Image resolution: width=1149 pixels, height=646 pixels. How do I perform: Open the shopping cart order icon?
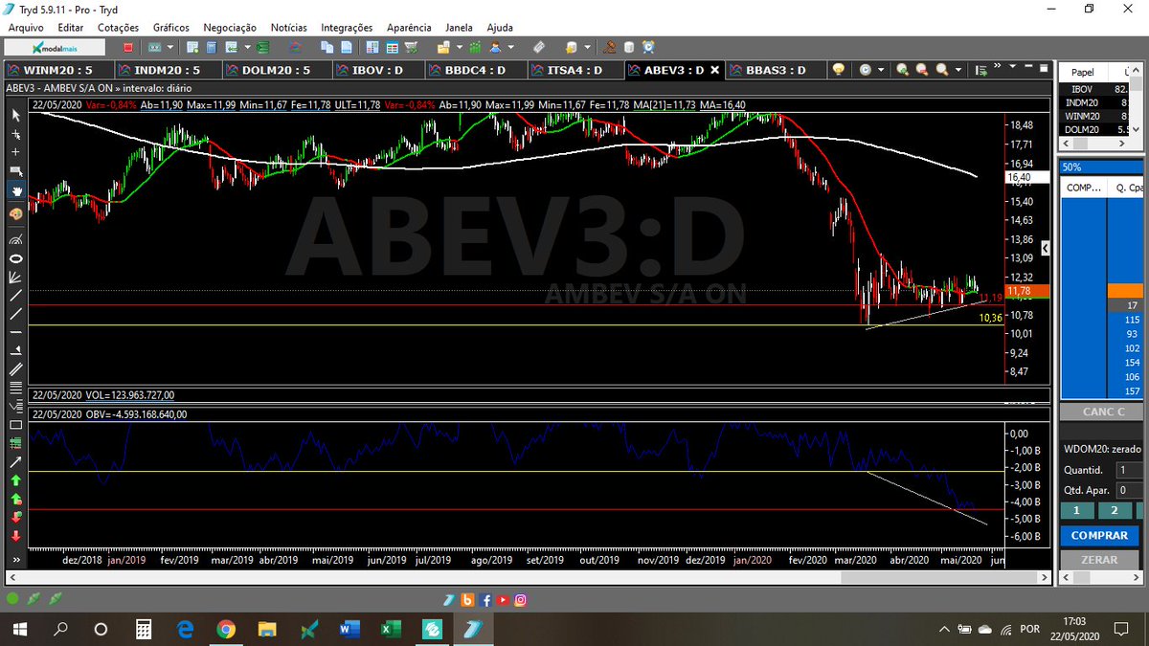tap(412, 47)
